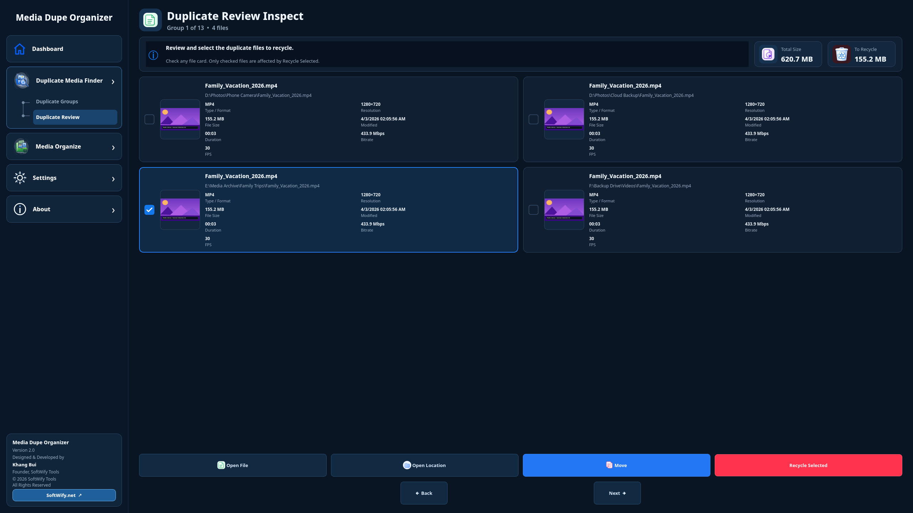Expand the Settings chevron
This screenshot has width=913, height=513.
(113, 179)
